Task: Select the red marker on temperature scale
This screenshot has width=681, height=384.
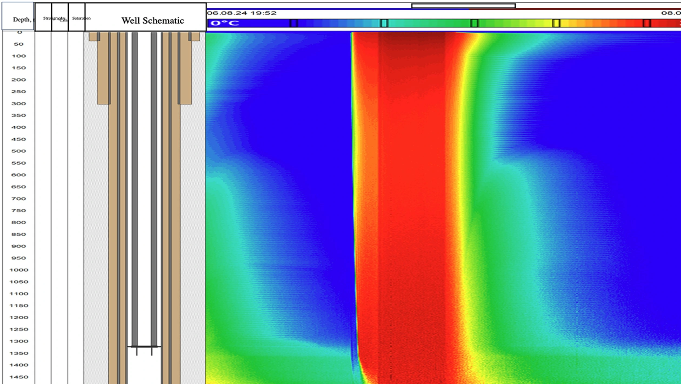Action: click(647, 23)
